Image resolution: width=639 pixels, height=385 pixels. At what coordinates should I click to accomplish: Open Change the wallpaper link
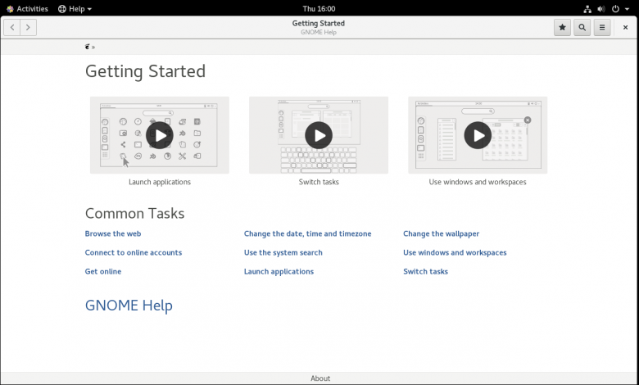441,233
